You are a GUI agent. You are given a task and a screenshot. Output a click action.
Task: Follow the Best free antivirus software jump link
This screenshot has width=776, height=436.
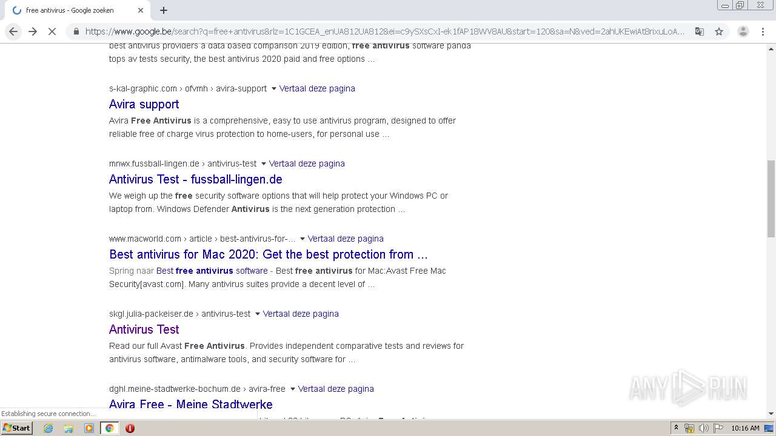coord(212,271)
